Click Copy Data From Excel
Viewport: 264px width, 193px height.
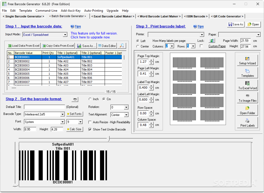58,46
